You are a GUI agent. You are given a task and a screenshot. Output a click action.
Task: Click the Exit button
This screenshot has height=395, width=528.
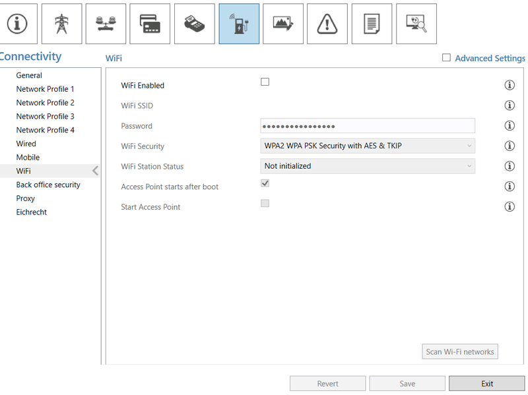pyautogui.click(x=487, y=384)
